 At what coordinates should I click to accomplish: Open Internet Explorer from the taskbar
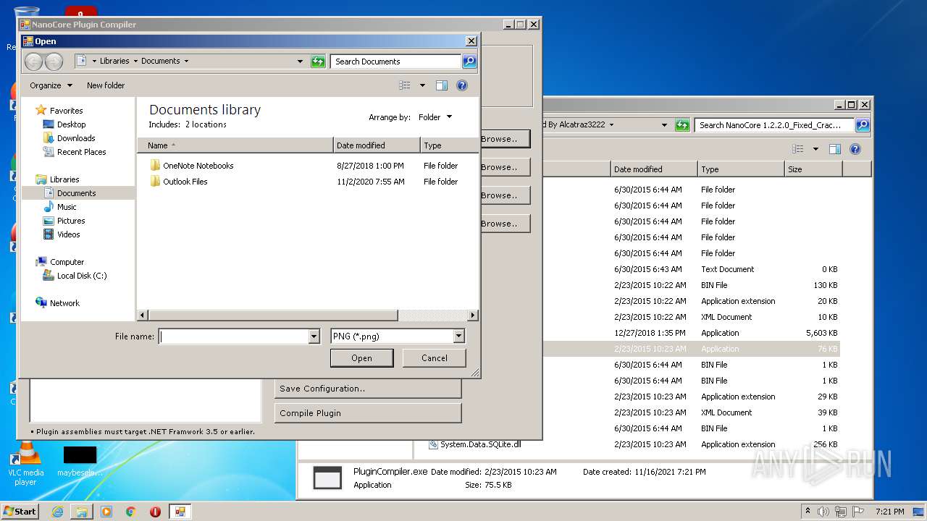pyautogui.click(x=58, y=512)
